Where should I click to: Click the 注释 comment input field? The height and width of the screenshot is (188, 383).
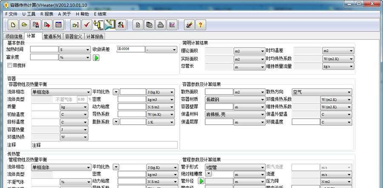pos(105,145)
